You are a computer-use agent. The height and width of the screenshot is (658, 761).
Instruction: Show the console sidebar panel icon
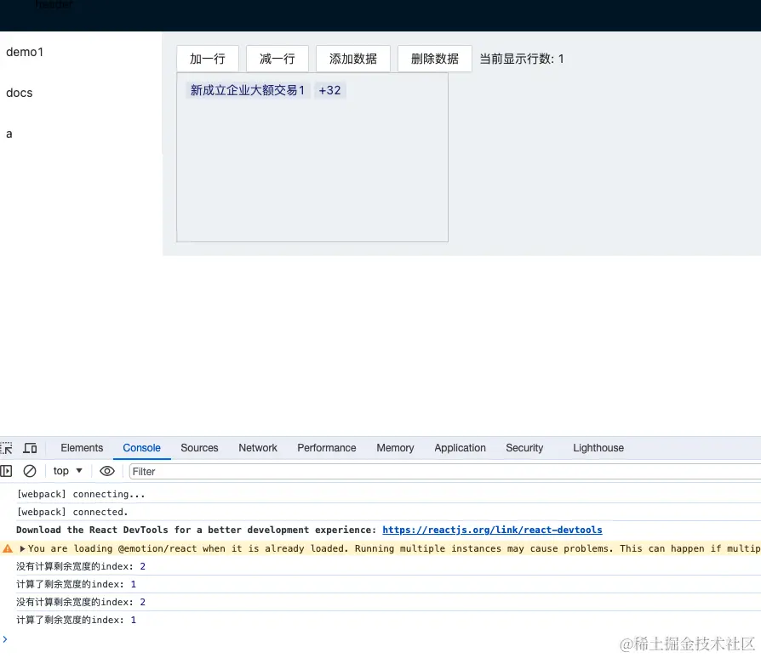(x=6, y=471)
